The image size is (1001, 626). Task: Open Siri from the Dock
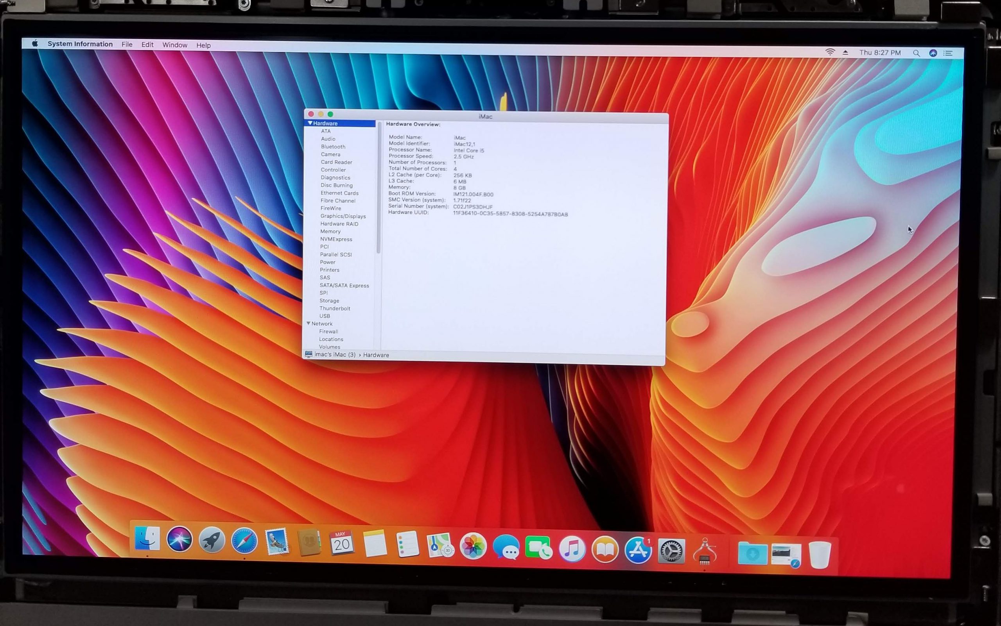point(179,539)
